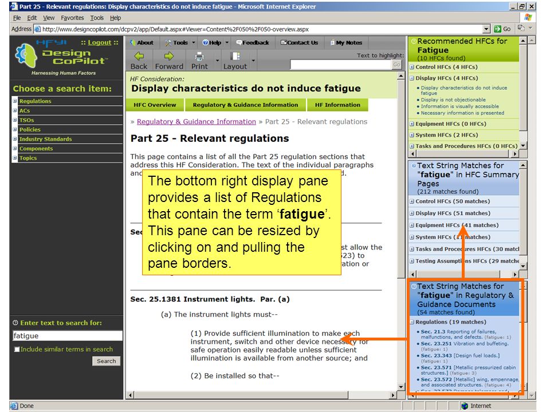
Task: Click the Text to highlight input field
Action: [340, 65]
